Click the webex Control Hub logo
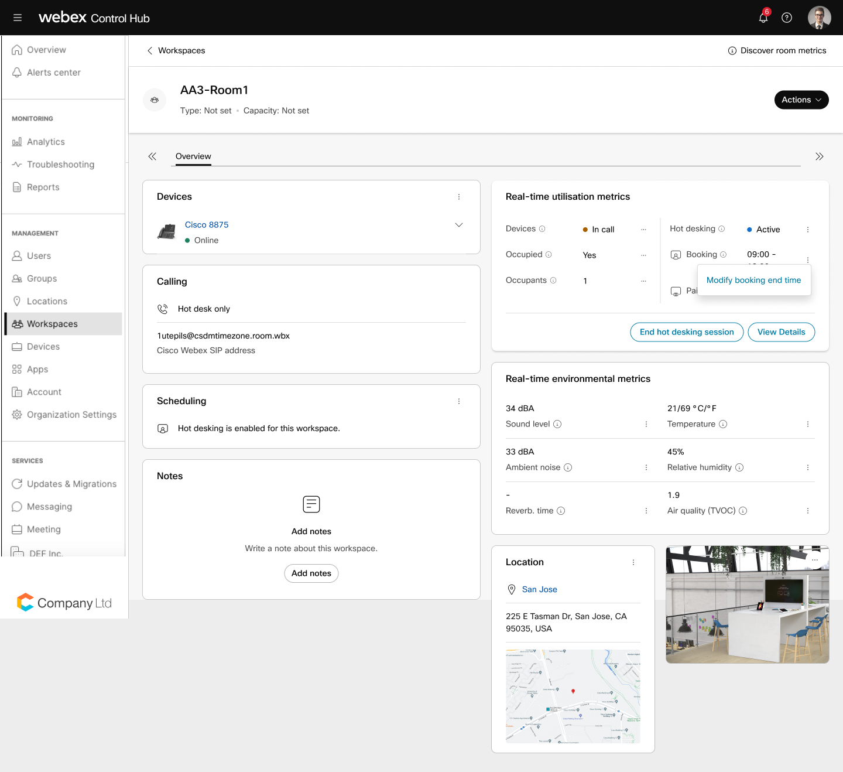Viewport: 843px width, 772px height. point(94,18)
